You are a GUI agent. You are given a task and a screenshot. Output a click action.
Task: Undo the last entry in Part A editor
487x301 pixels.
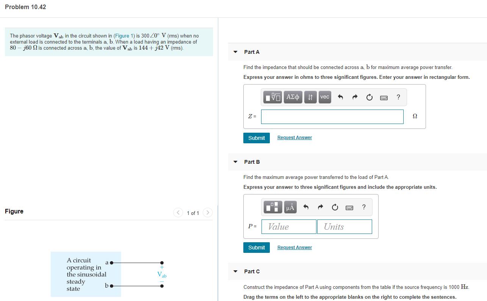tap(340, 97)
